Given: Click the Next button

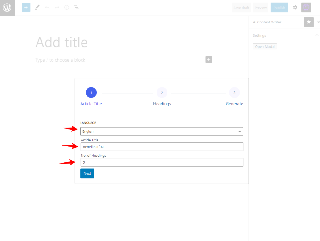Looking at the screenshot, I should (x=87, y=173).
